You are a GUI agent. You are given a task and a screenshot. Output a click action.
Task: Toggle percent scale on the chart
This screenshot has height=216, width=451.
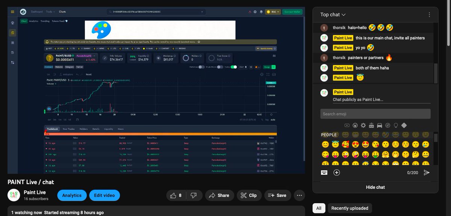click(x=262, y=120)
